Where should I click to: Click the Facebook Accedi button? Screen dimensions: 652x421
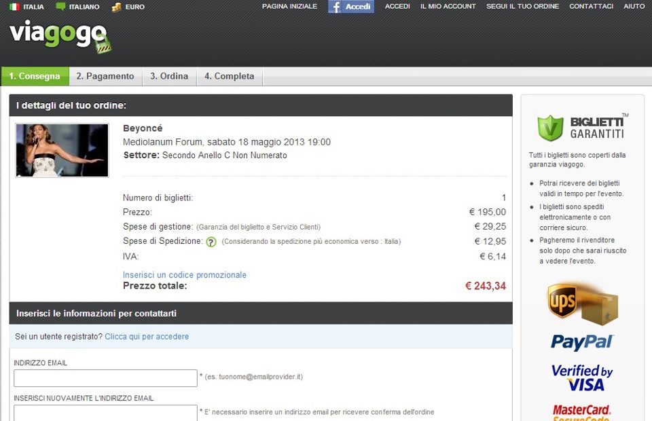(351, 7)
